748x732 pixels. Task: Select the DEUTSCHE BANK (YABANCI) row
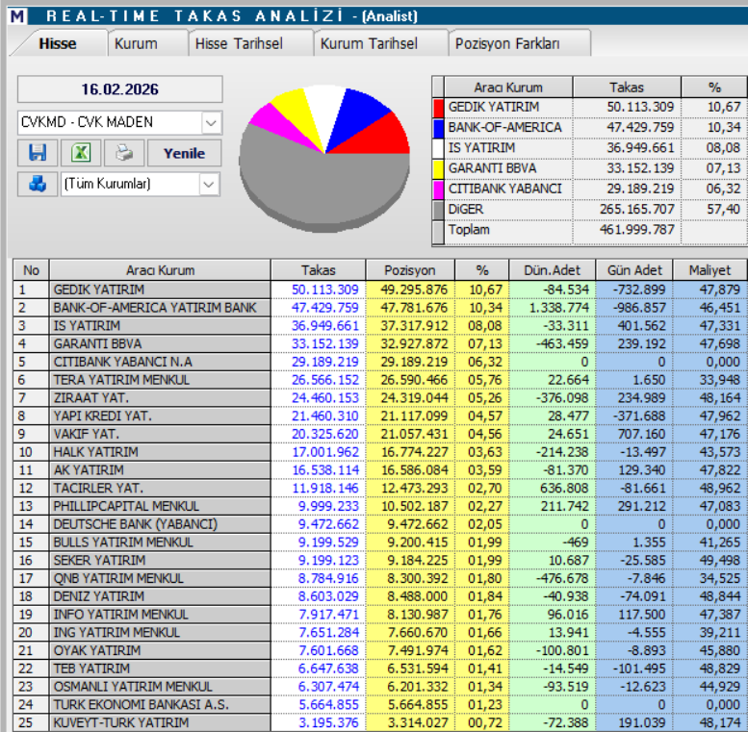(380, 524)
